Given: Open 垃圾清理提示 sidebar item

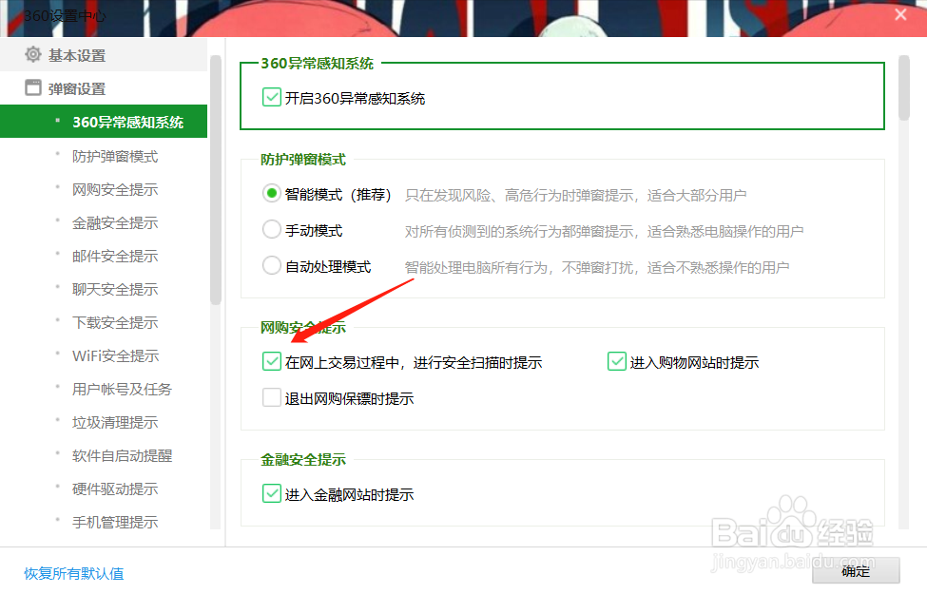Looking at the screenshot, I should 115,422.
